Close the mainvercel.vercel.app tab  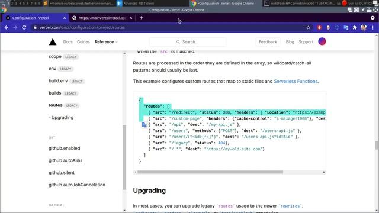pyautogui.click(x=131, y=18)
